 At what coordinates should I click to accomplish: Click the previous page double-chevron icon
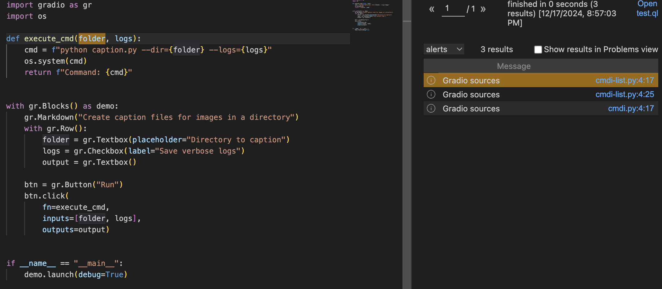click(x=431, y=9)
